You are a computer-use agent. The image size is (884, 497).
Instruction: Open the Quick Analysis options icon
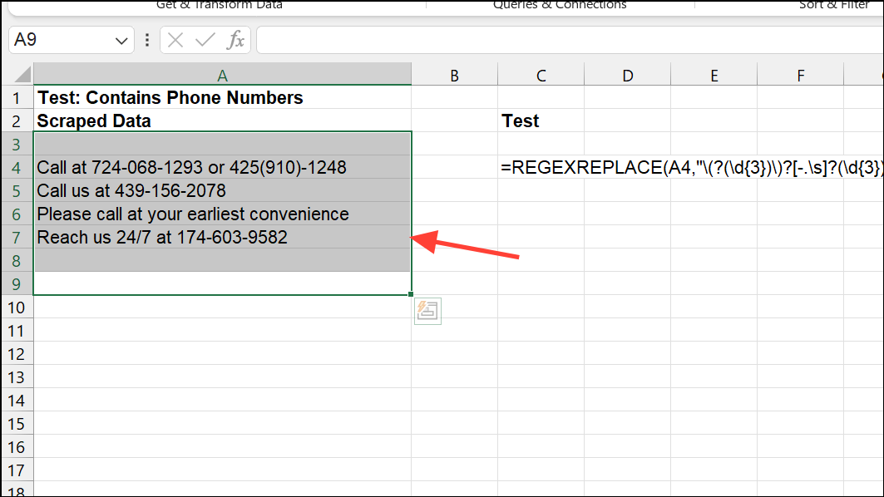427,310
